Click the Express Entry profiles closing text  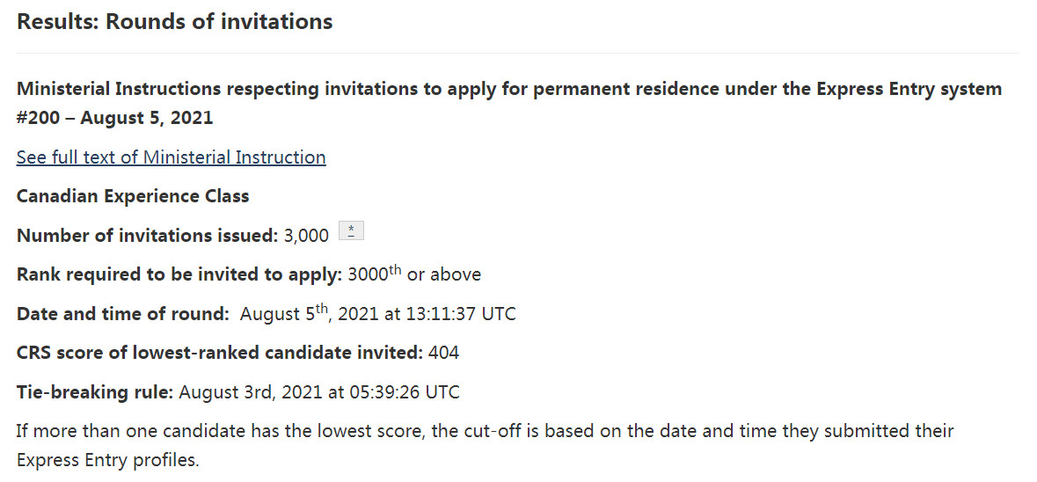coord(107,460)
